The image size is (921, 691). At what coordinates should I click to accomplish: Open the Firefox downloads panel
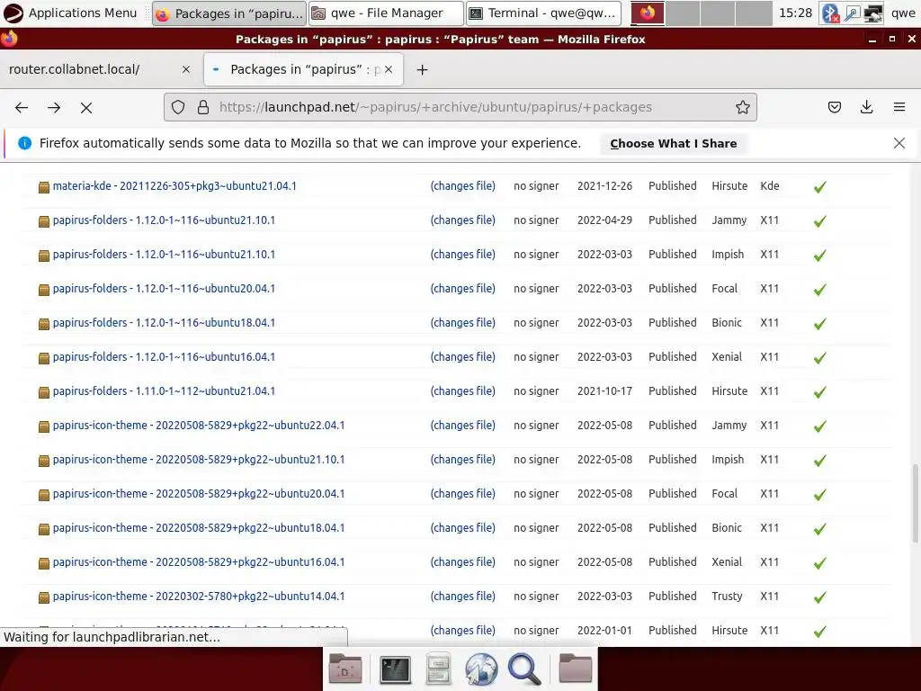[867, 108]
